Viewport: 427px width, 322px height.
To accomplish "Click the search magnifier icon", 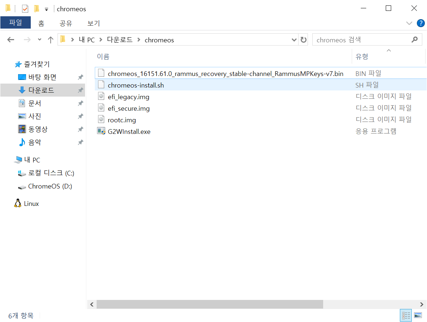I will pos(414,40).
